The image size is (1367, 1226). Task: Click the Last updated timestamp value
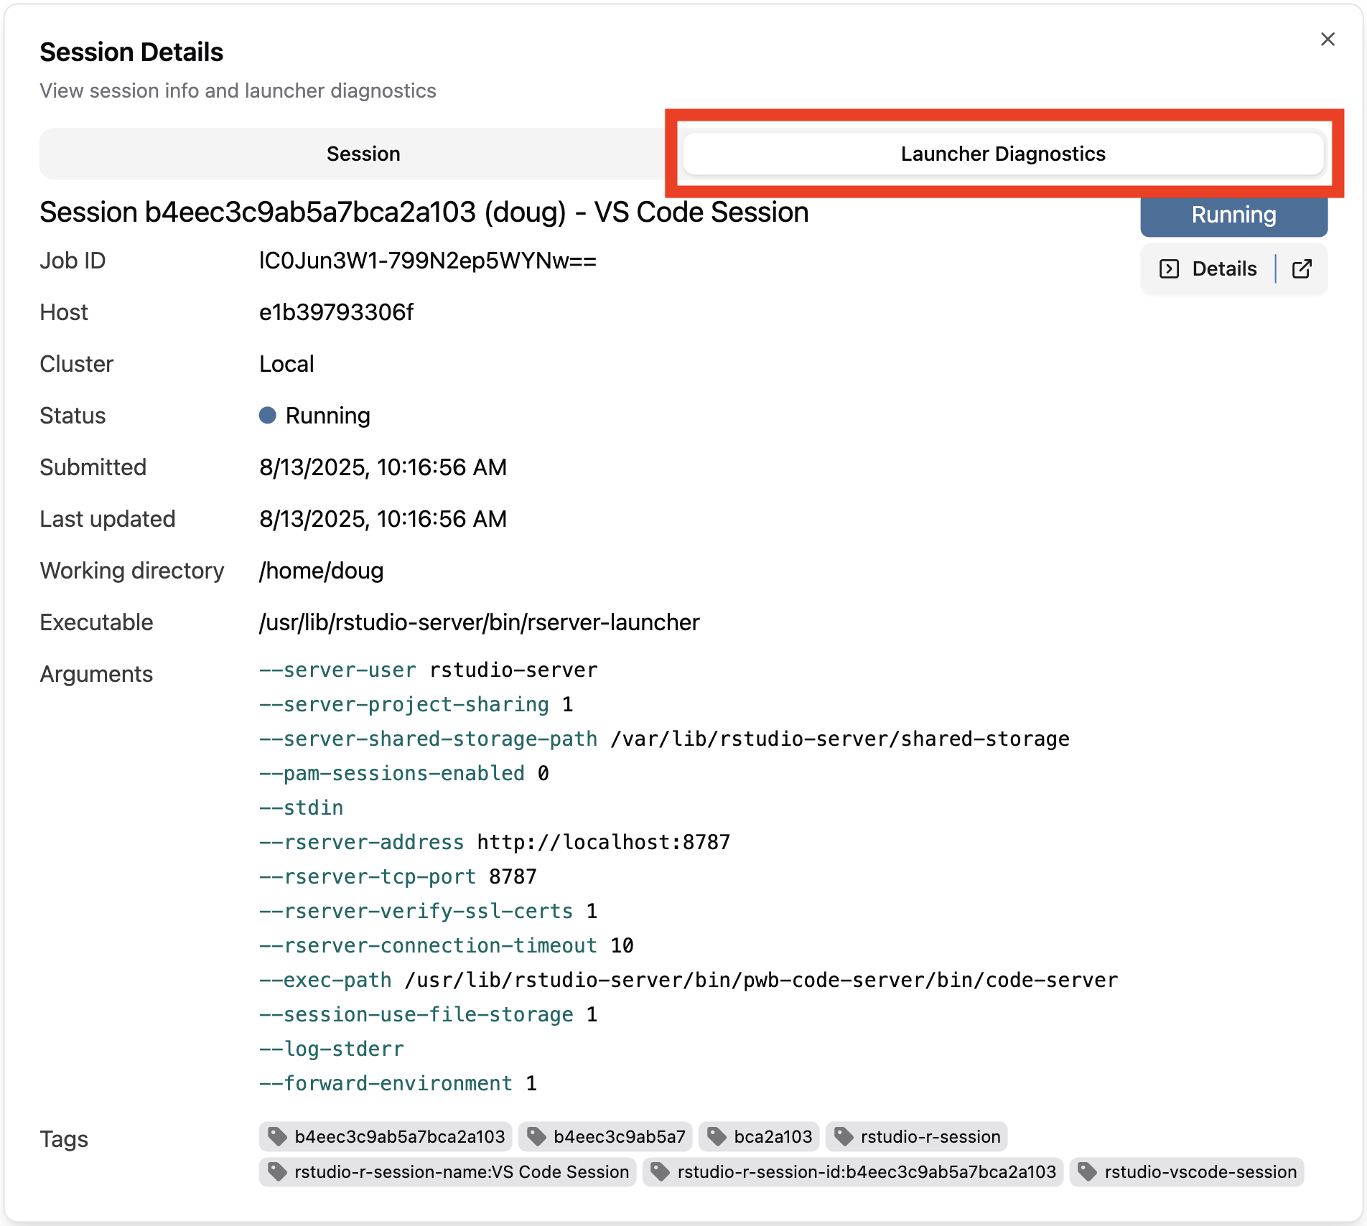tap(383, 519)
